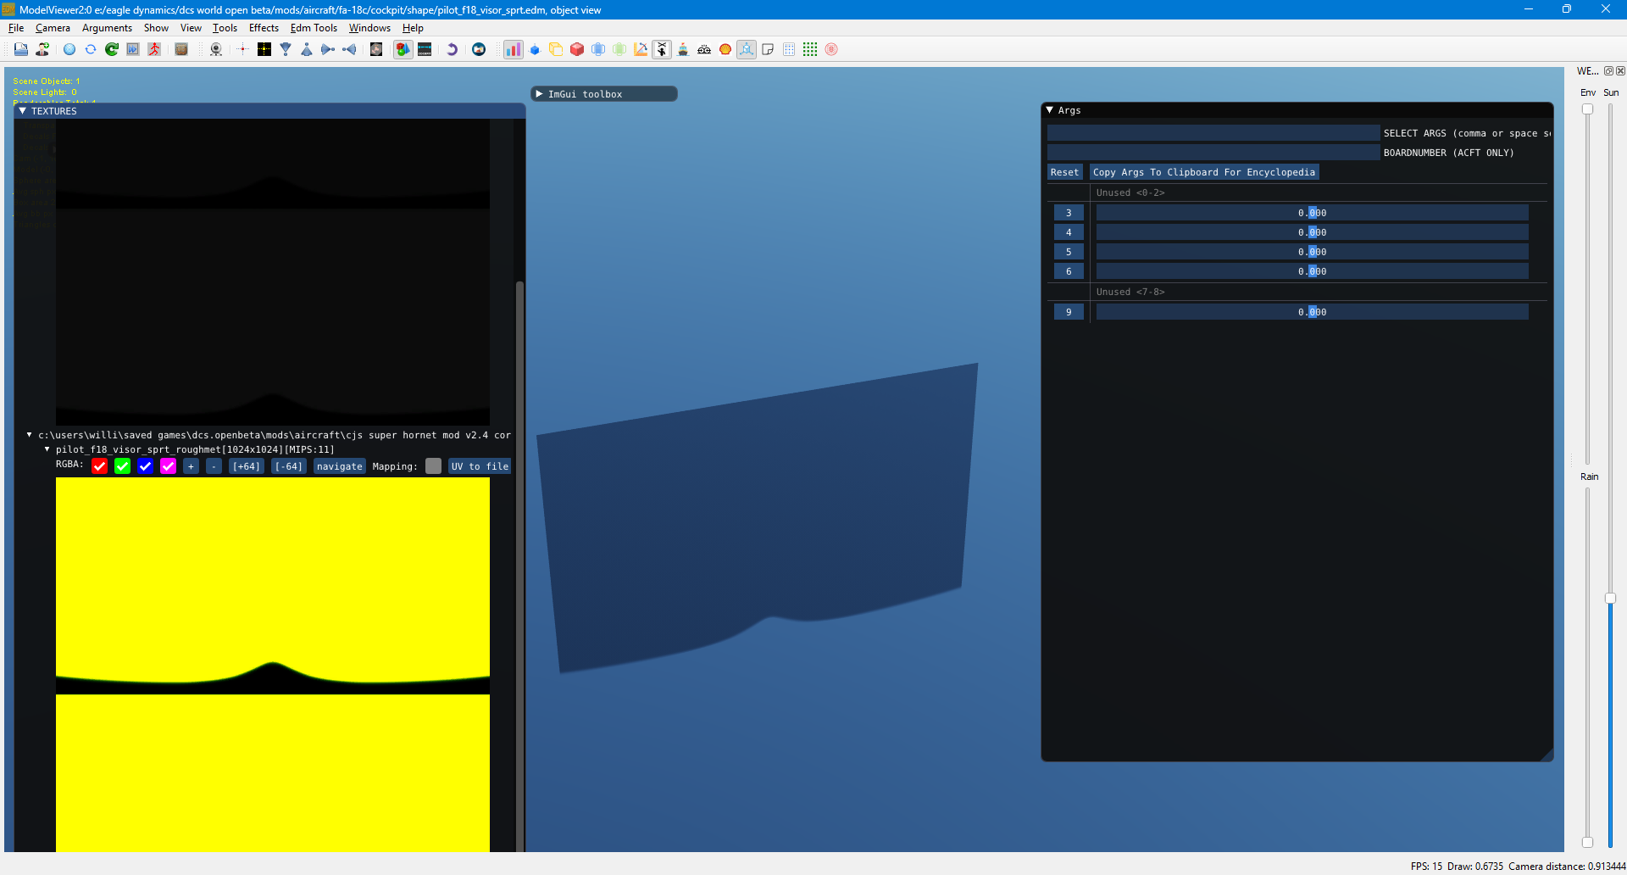Viewport: 1627px width, 875px height.
Task: Expand the ImGui toolbox panel
Action: point(539,94)
